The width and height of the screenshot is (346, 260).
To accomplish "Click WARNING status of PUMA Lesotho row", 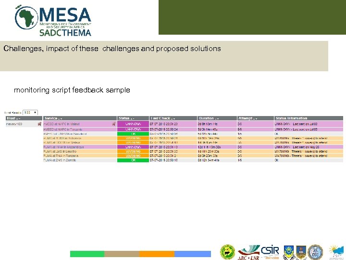I will click(133, 152).
